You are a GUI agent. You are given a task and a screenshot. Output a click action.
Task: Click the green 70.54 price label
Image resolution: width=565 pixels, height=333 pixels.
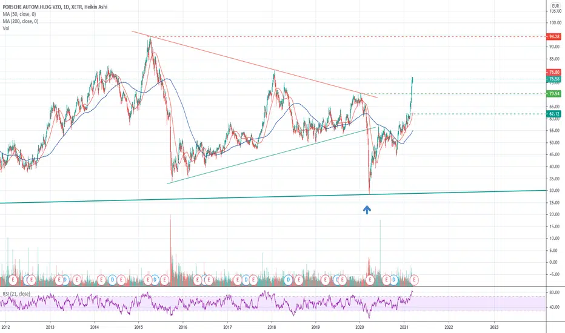tap(554, 94)
